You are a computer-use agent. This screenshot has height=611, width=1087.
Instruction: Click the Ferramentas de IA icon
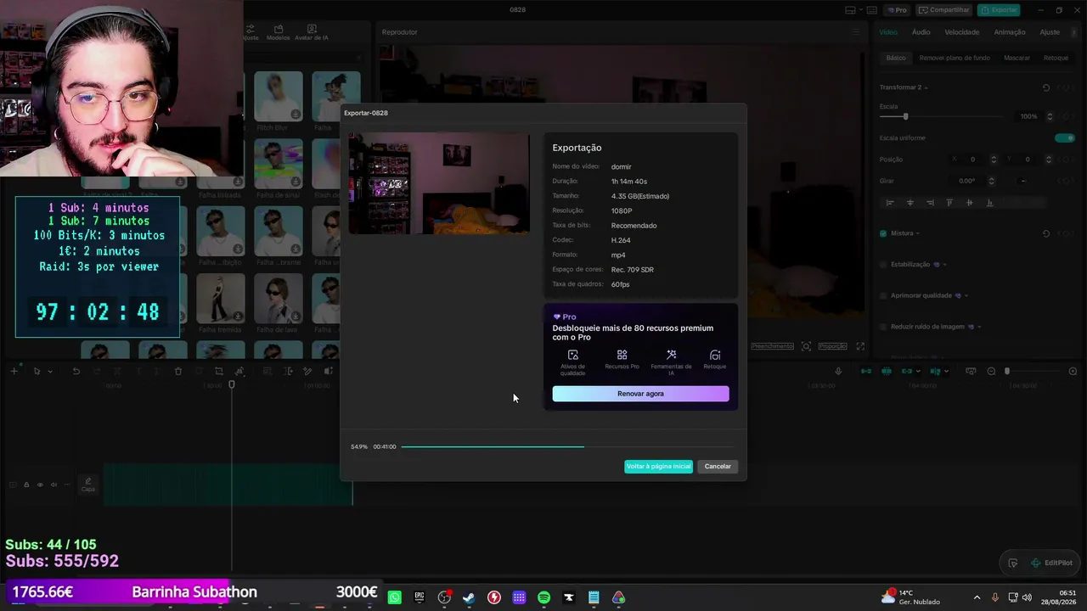coord(671,355)
